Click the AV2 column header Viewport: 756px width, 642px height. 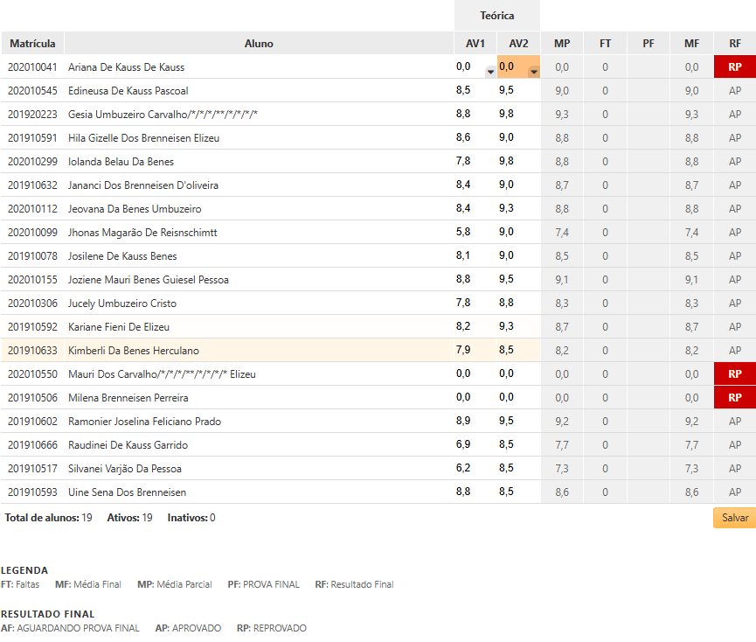[x=518, y=44]
